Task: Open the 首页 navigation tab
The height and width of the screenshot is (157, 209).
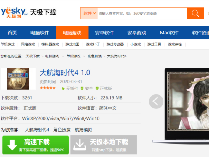Action: click(x=12, y=33)
